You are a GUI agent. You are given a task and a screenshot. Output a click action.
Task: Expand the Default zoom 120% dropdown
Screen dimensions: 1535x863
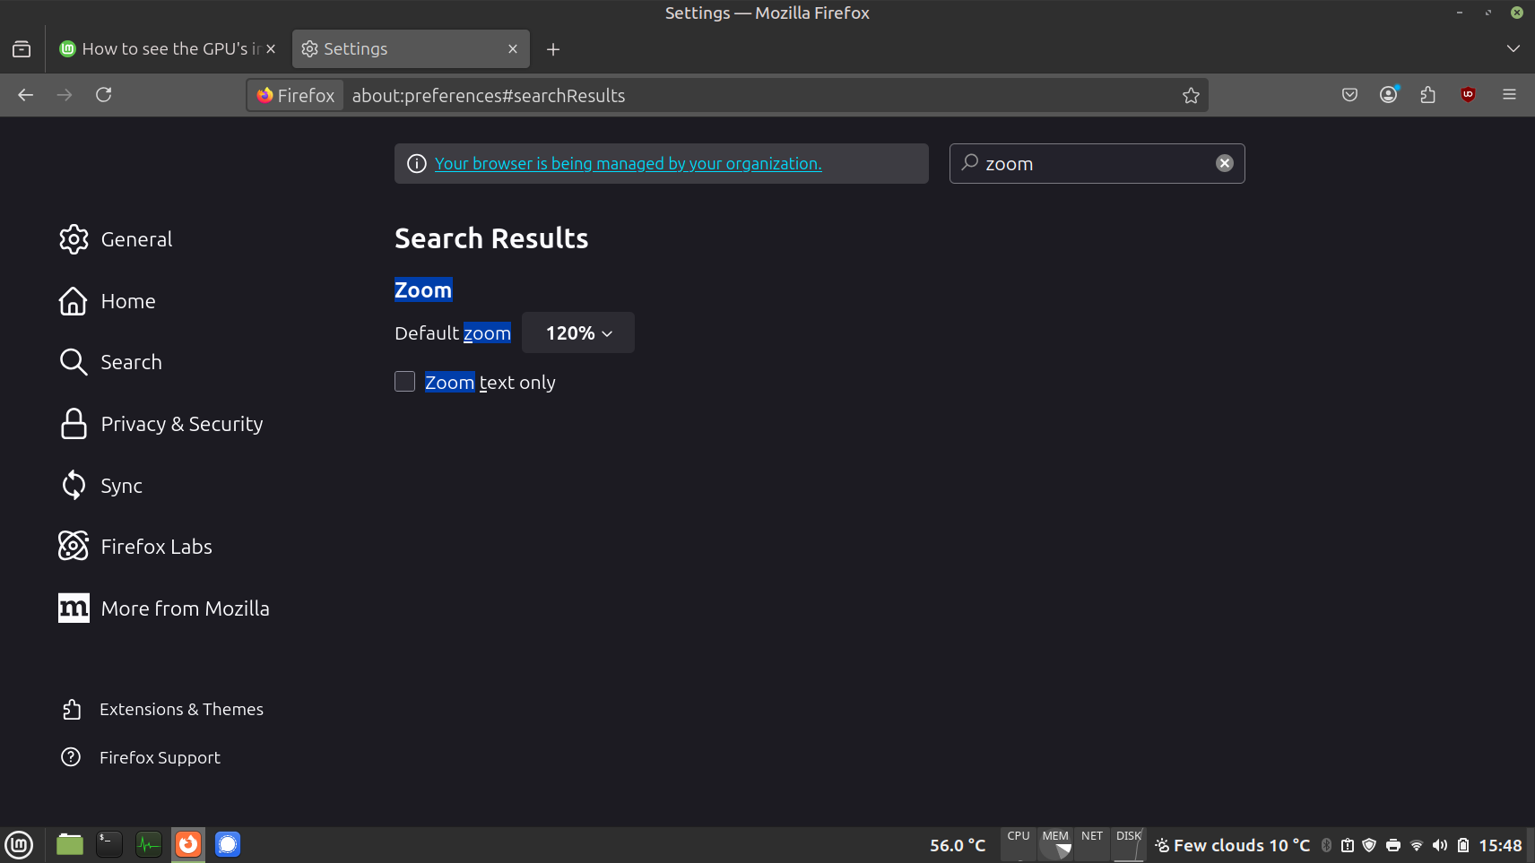578,332
